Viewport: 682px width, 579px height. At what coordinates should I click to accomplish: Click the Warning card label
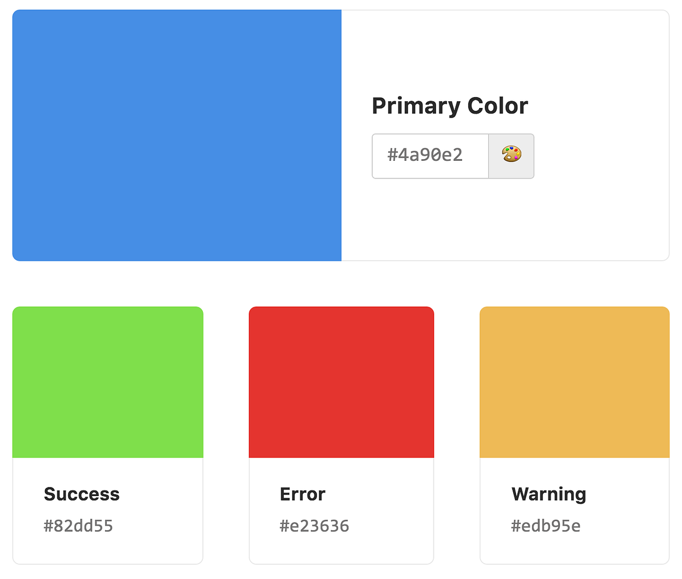[548, 494]
